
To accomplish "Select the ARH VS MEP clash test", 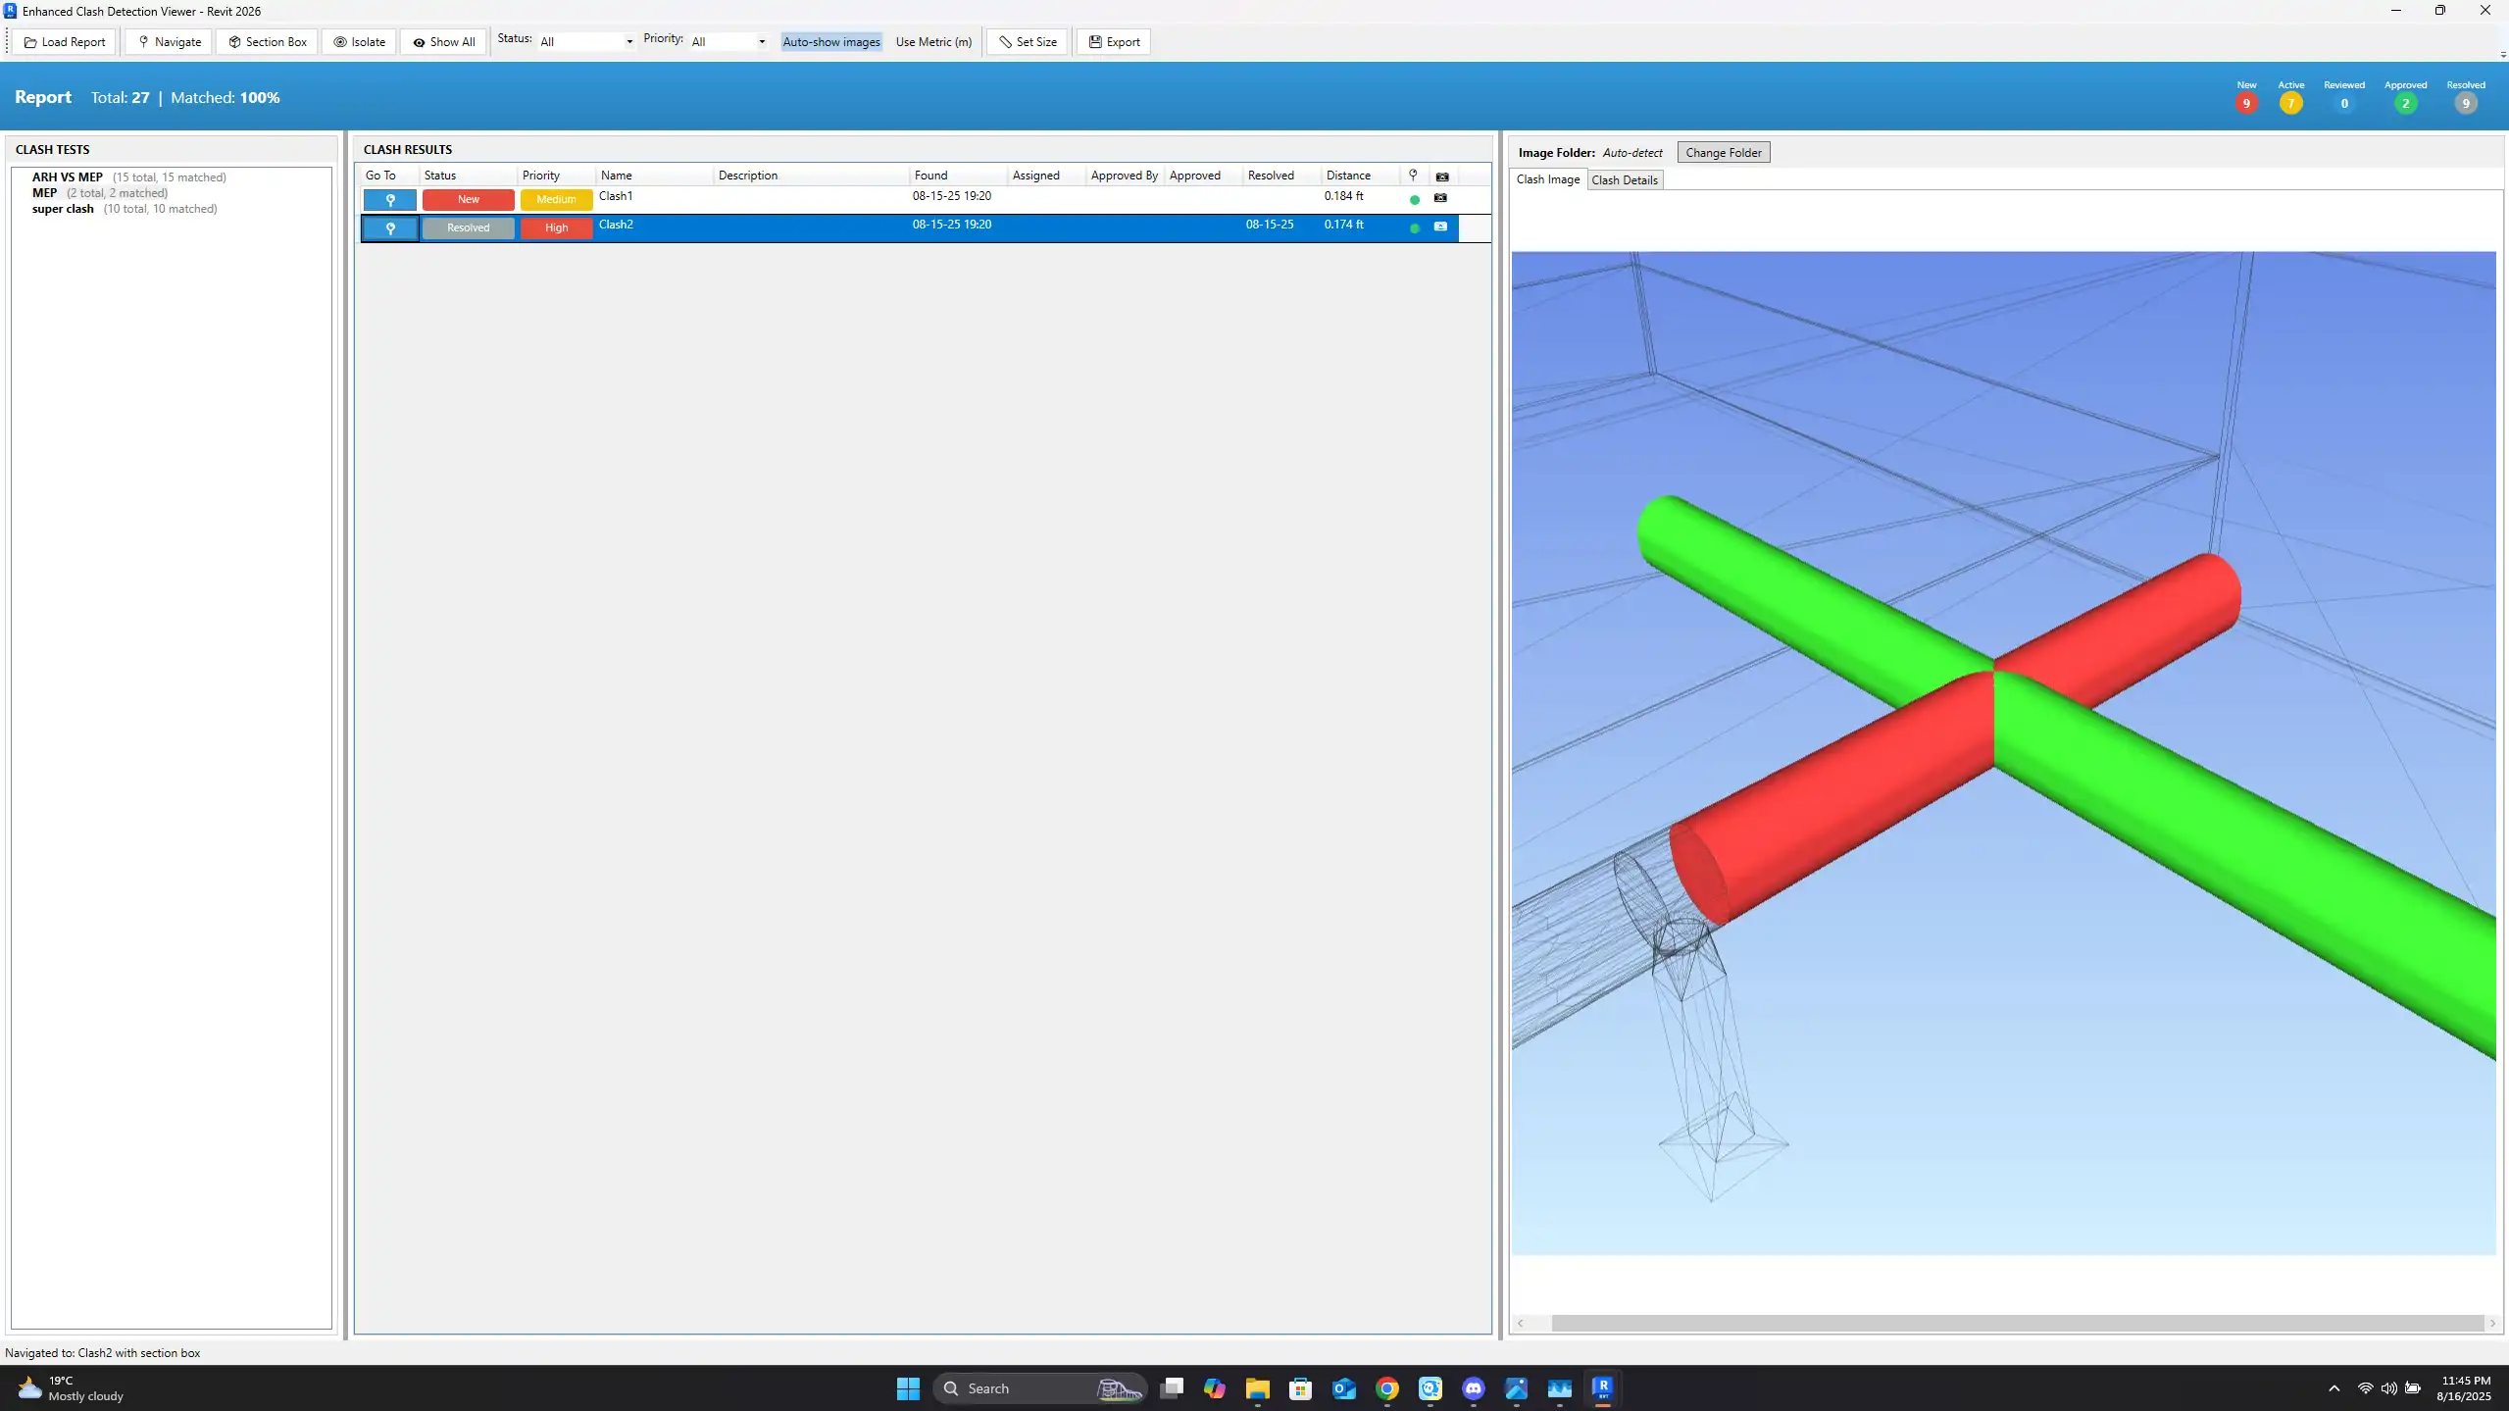I will click(68, 177).
